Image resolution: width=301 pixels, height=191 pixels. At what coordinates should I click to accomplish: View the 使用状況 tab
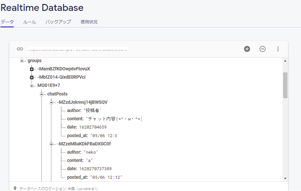pyautogui.click(x=89, y=22)
